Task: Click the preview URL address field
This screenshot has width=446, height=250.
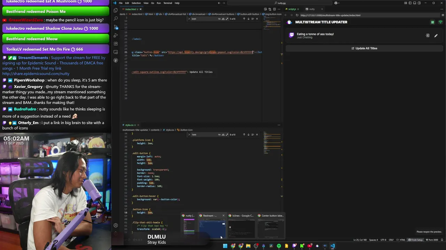Action: [369, 15]
